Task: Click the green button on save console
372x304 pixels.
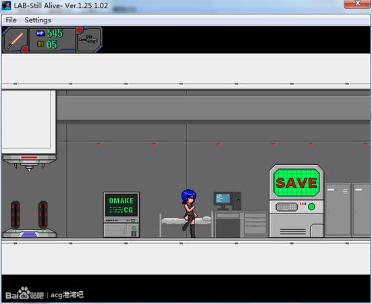Action: [311, 207]
